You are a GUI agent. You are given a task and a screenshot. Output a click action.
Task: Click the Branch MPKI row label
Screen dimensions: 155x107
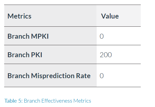click(x=28, y=36)
